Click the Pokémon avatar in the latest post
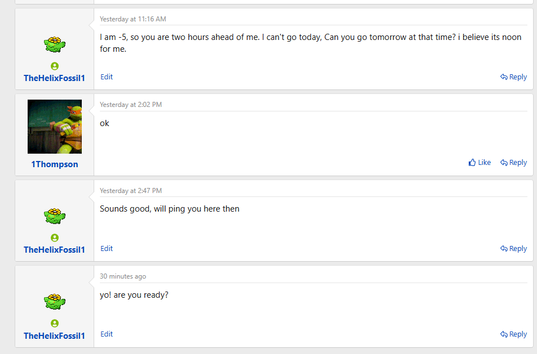 click(55, 302)
